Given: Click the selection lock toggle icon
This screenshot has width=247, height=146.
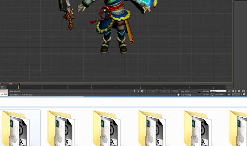Looking at the screenshot, I should click(138, 91).
